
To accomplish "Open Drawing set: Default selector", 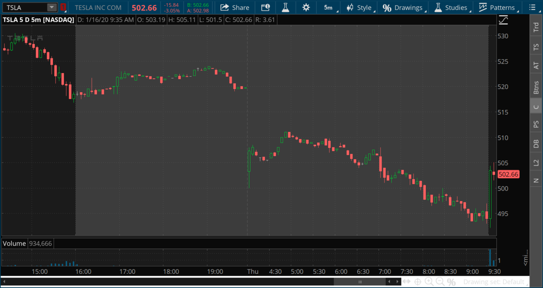I will click(x=496, y=282).
